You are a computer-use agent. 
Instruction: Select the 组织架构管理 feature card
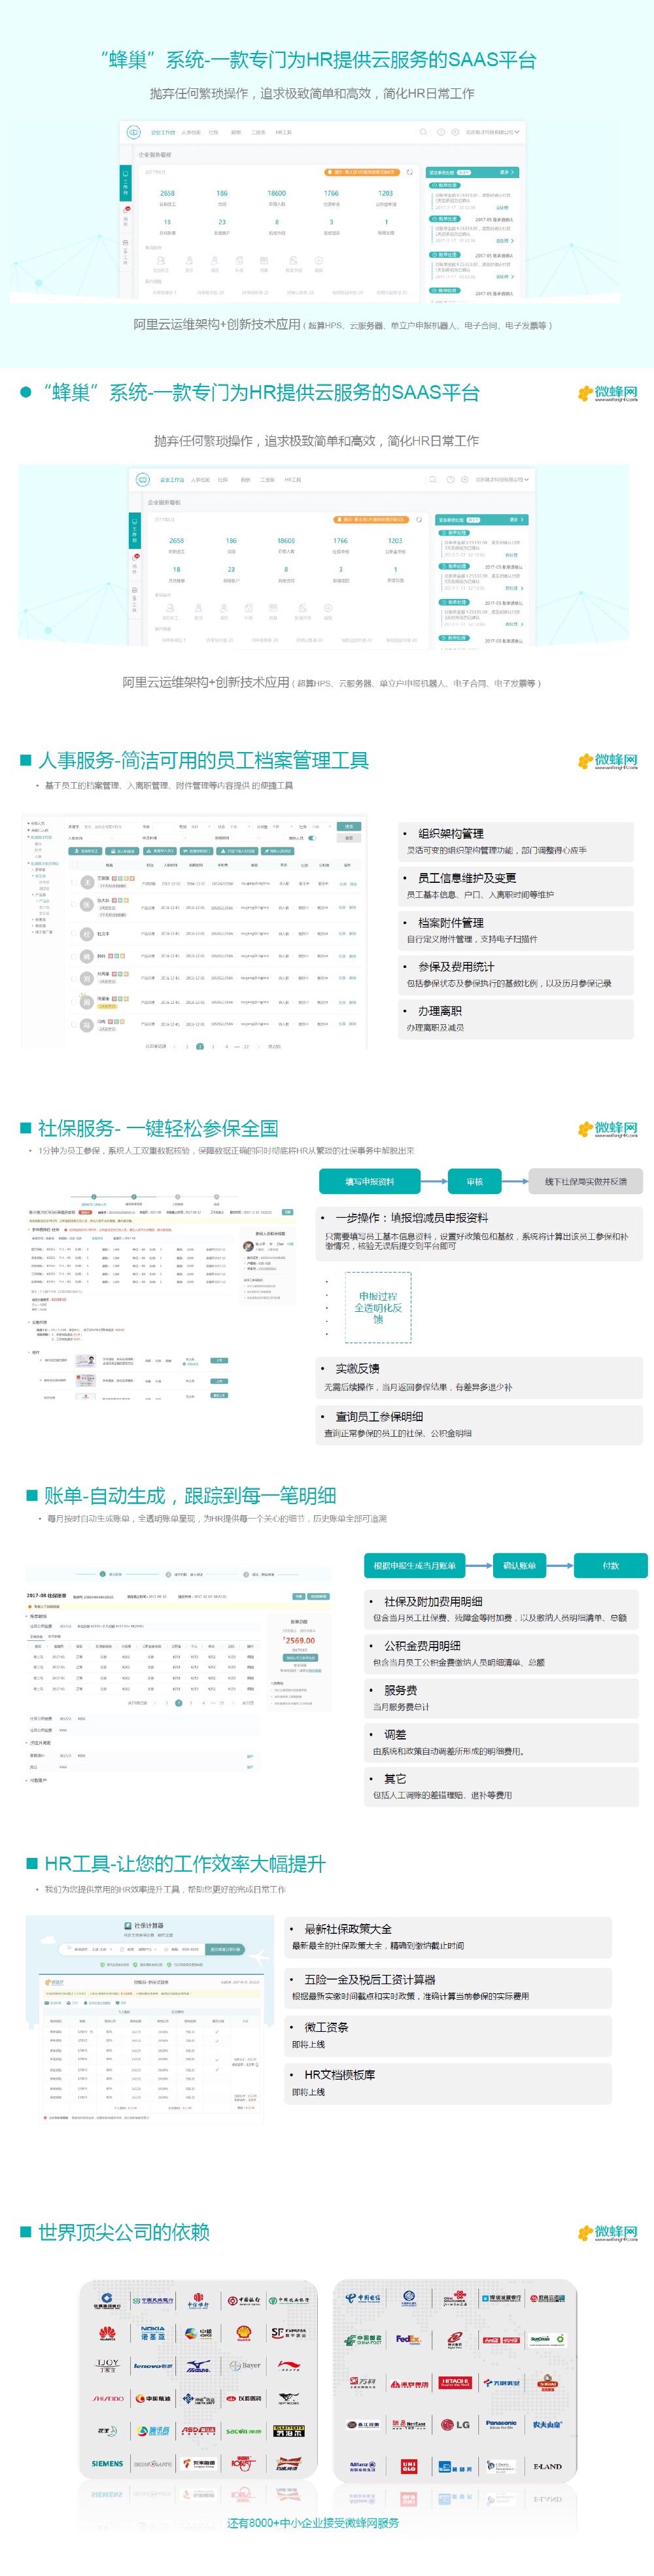(515, 841)
